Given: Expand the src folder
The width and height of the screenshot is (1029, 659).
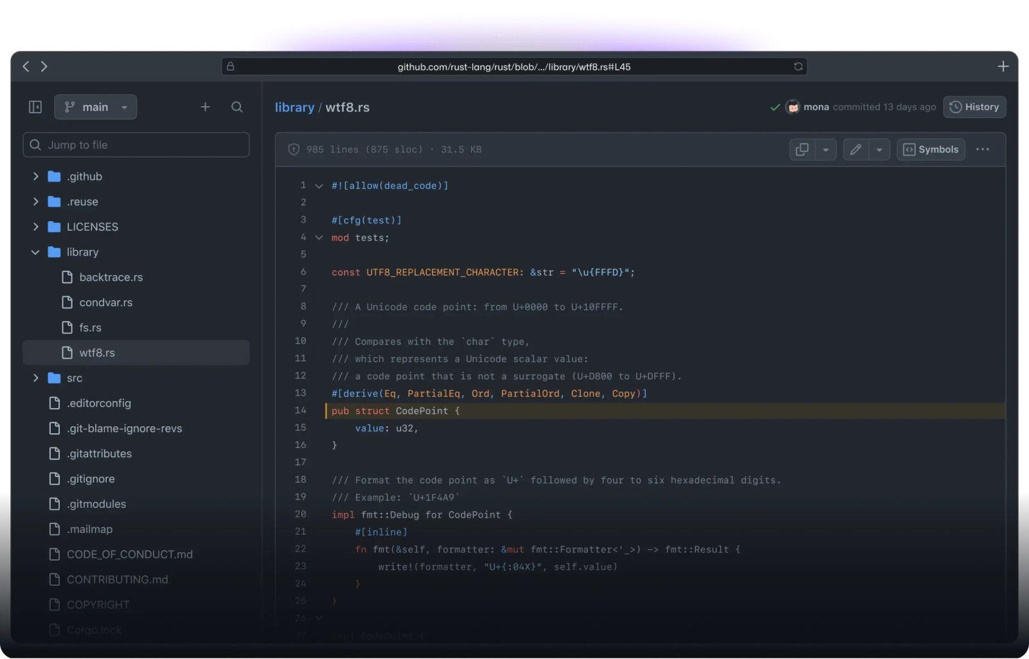Looking at the screenshot, I should [x=35, y=378].
